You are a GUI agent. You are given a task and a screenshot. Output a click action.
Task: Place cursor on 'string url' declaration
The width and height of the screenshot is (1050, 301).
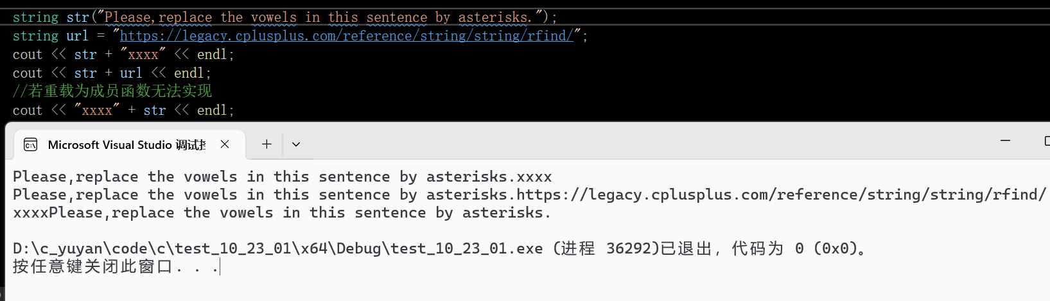(x=51, y=36)
